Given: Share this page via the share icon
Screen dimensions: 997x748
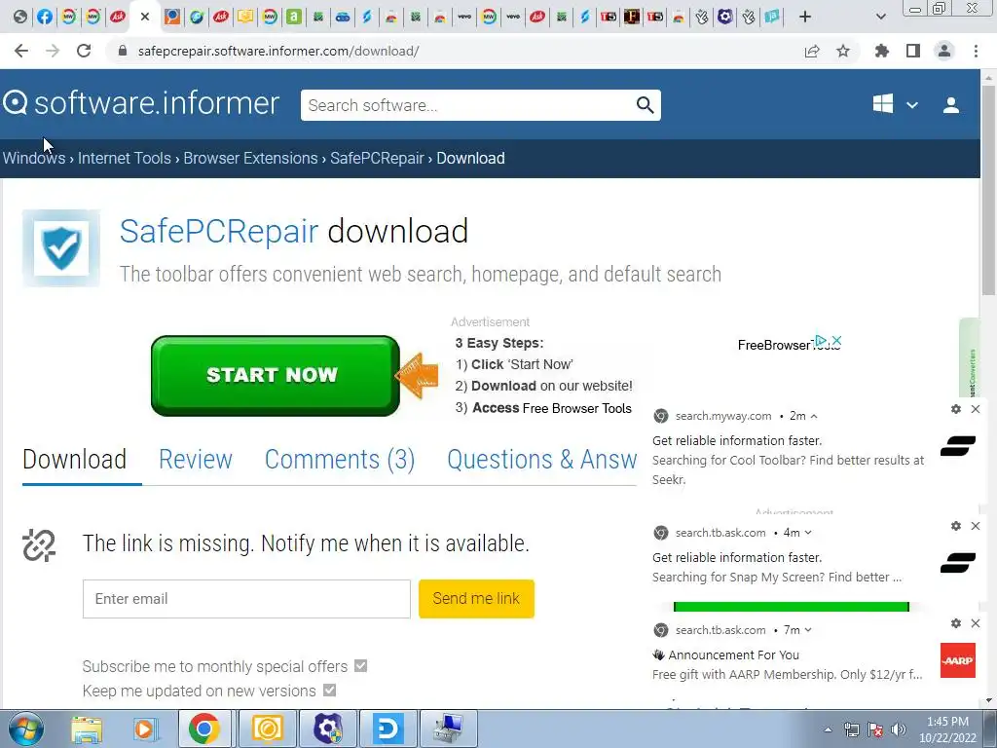Looking at the screenshot, I should [x=812, y=51].
